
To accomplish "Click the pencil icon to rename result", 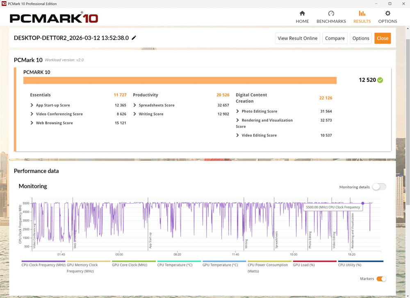I will click(x=134, y=38).
